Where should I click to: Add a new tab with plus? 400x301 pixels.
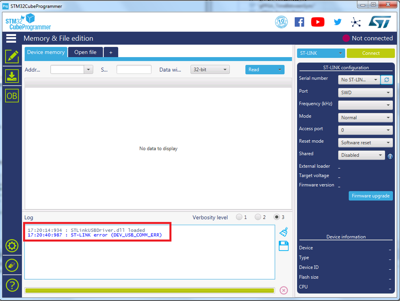(111, 52)
